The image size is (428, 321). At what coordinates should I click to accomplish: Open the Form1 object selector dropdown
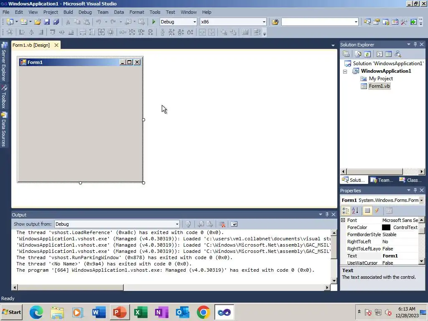pyautogui.click(x=421, y=200)
